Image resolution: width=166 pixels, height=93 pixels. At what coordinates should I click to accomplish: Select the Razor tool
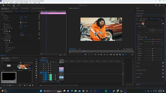[36, 66]
